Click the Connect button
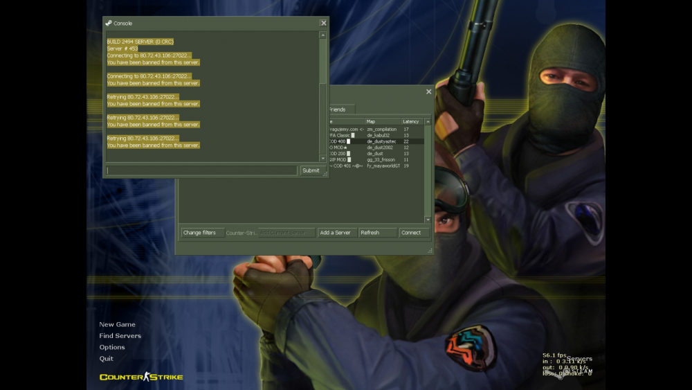The width and height of the screenshot is (692, 390). click(x=413, y=233)
